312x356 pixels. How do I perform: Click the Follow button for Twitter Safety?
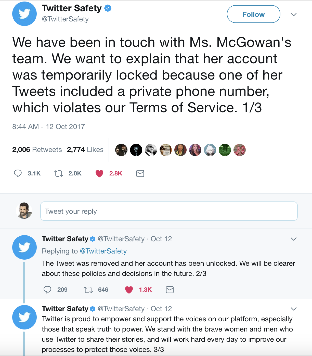[x=253, y=14]
